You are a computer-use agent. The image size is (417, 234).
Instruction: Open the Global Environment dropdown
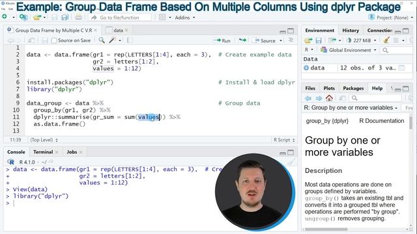349,50
